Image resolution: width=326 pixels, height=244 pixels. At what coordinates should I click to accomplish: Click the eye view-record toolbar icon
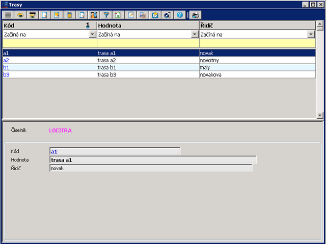(x=20, y=15)
